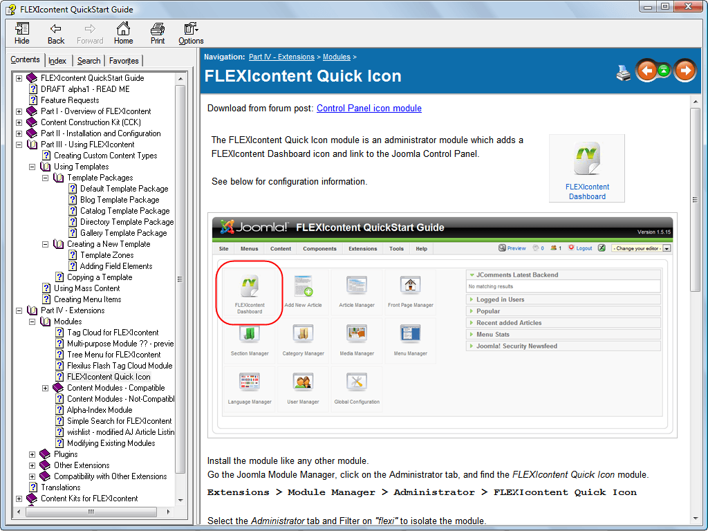Open the Search tab
The width and height of the screenshot is (708, 531).
88,61
